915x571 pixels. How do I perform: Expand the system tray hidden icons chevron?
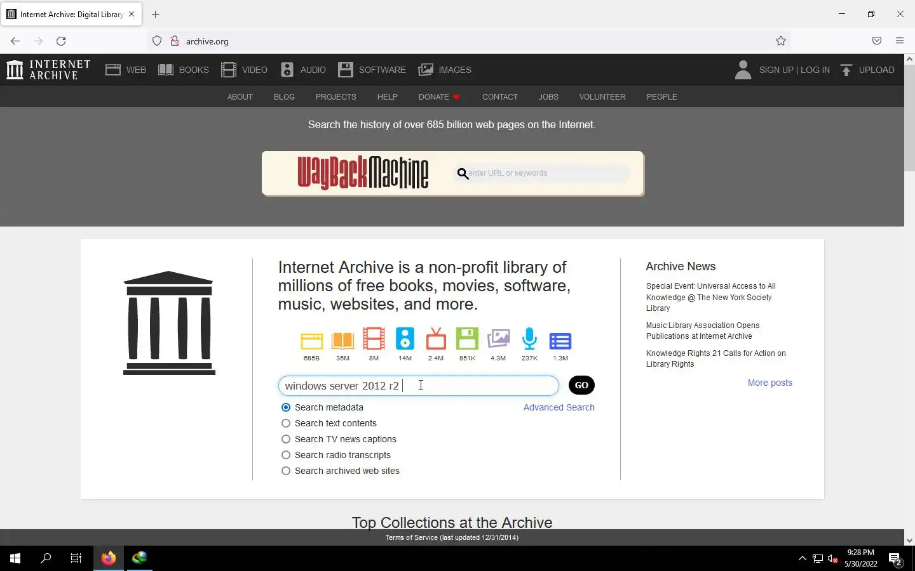(x=802, y=558)
